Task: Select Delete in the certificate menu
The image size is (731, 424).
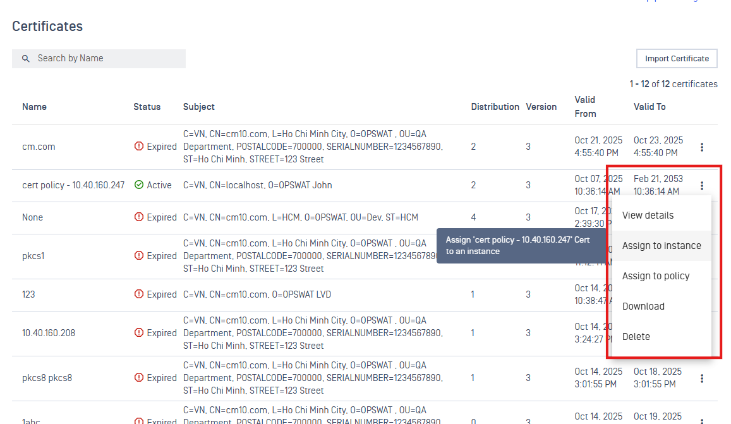Action: [636, 337]
